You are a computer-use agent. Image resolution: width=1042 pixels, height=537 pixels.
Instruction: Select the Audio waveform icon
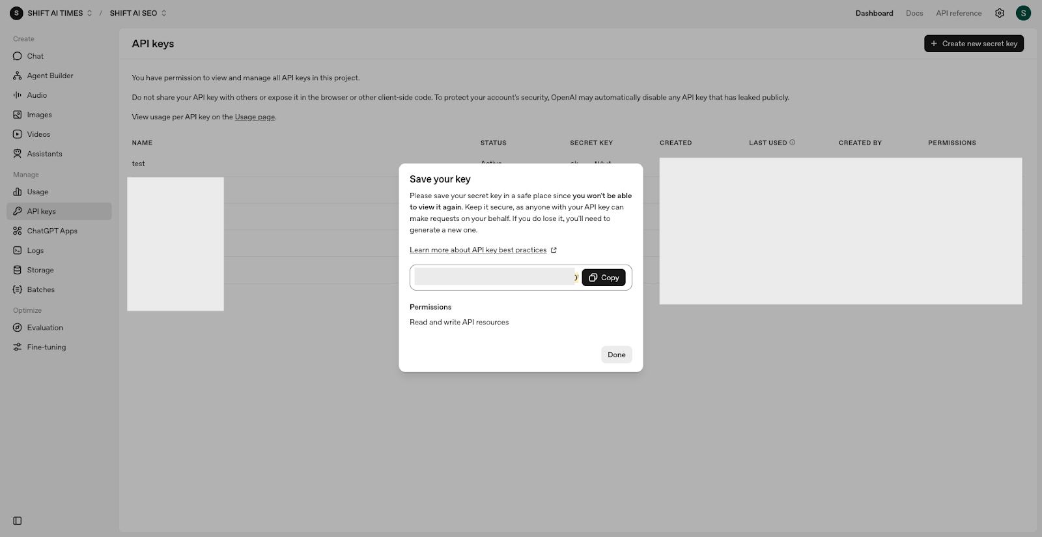pyautogui.click(x=18, y=95)
